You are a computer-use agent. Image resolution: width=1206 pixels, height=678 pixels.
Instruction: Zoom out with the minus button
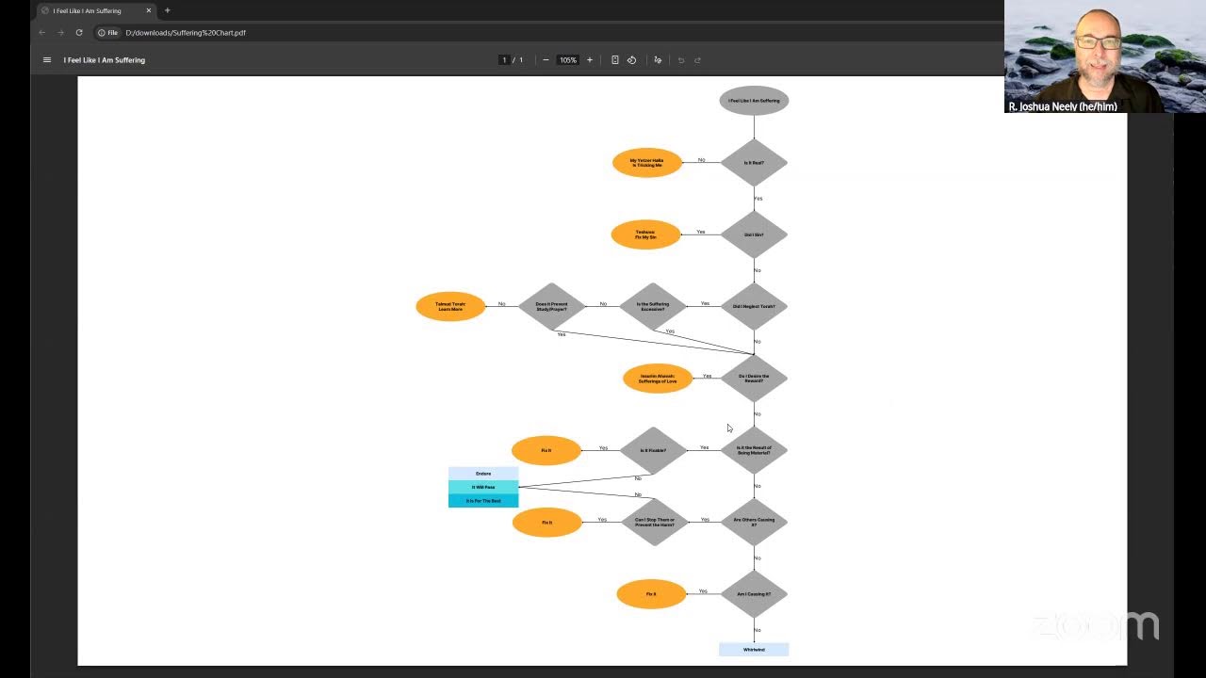coord(546,60)
